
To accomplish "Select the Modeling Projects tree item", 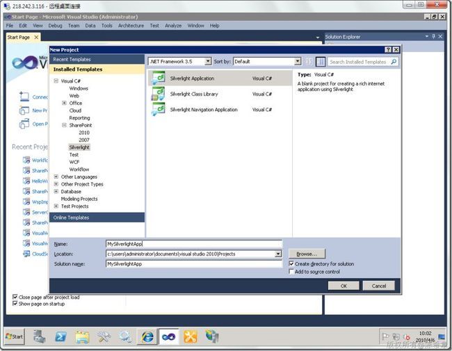I will 79,199.
